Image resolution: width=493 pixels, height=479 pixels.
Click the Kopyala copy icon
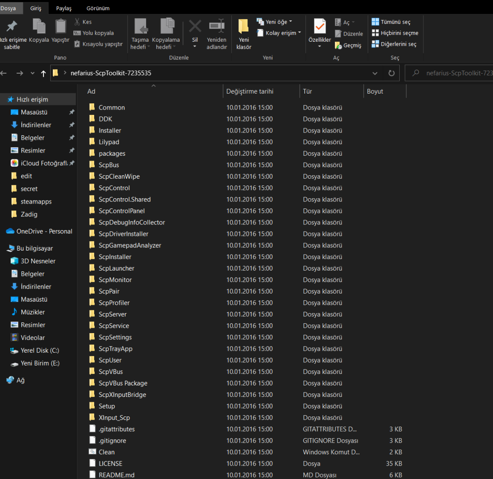(x=39, y=27)
